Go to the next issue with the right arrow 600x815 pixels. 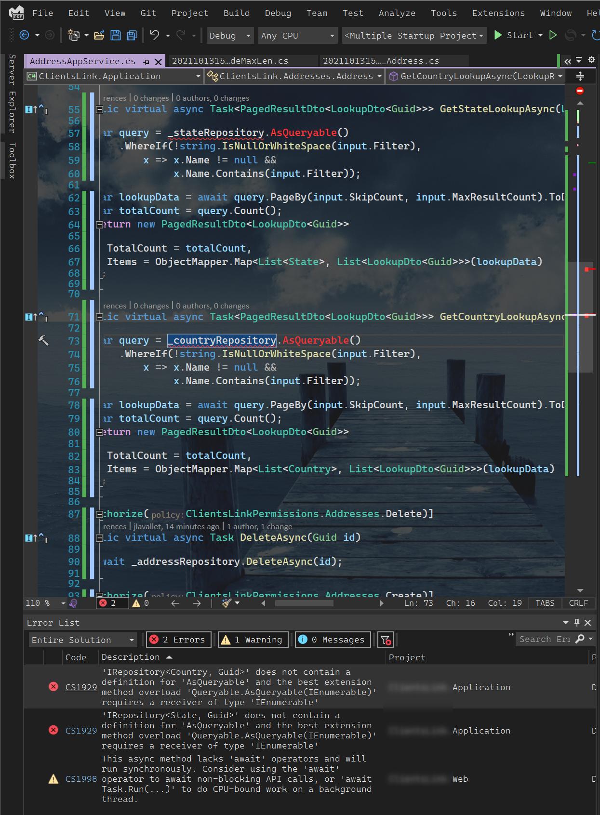(197, 603)
